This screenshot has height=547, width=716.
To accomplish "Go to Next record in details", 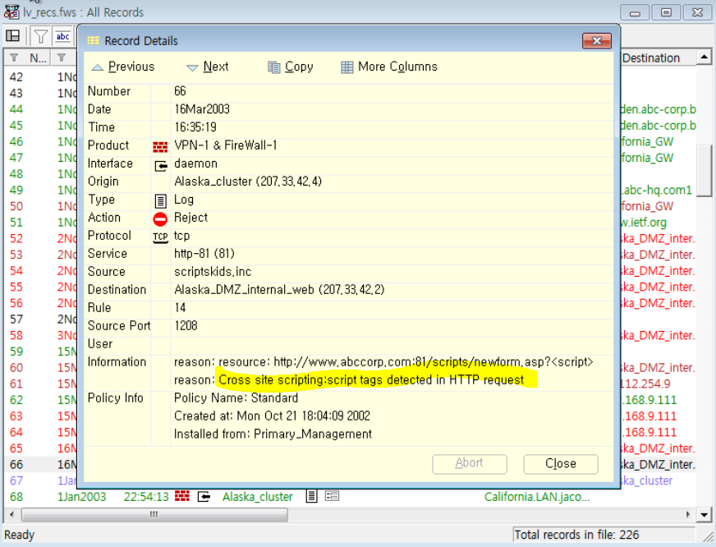I will pyautogui.click(x=208, y=67).
